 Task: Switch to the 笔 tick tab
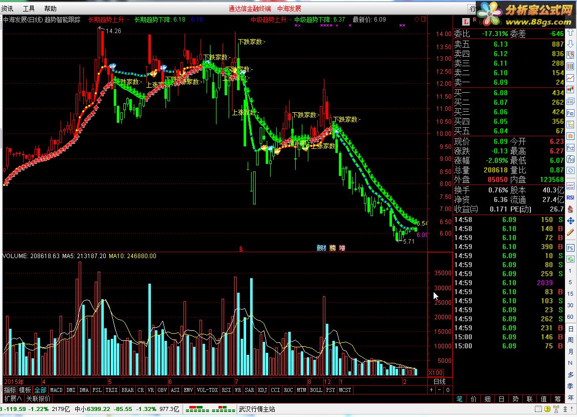[460, 398]
